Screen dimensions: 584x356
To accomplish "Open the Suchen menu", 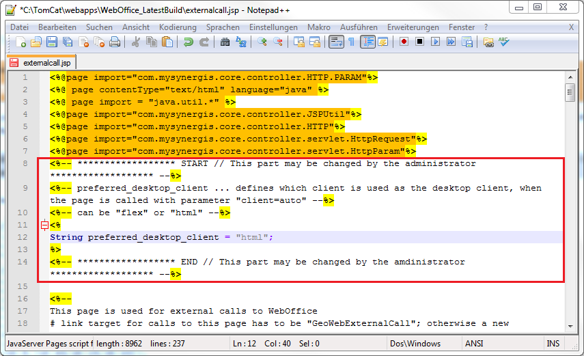I will pos(99,27).
